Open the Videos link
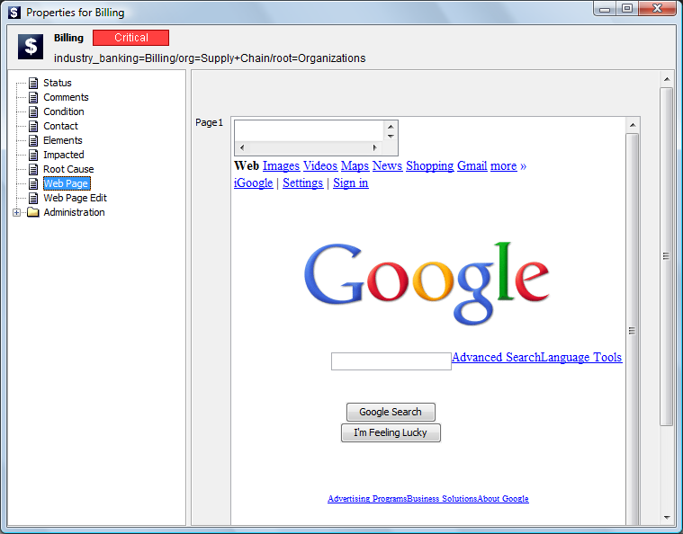 tap(320, 165)
